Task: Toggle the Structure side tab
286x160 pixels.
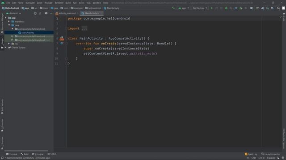Action: pos(2,143)
